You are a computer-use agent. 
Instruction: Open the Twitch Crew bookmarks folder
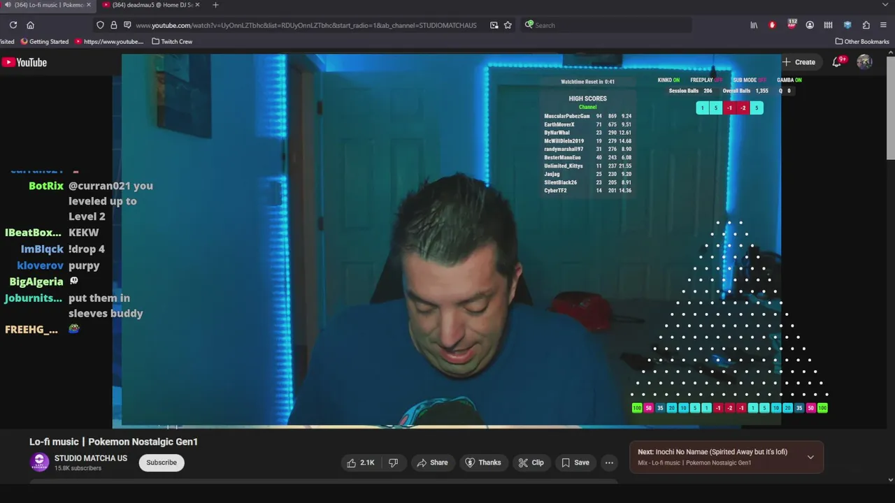coord(172,41)
